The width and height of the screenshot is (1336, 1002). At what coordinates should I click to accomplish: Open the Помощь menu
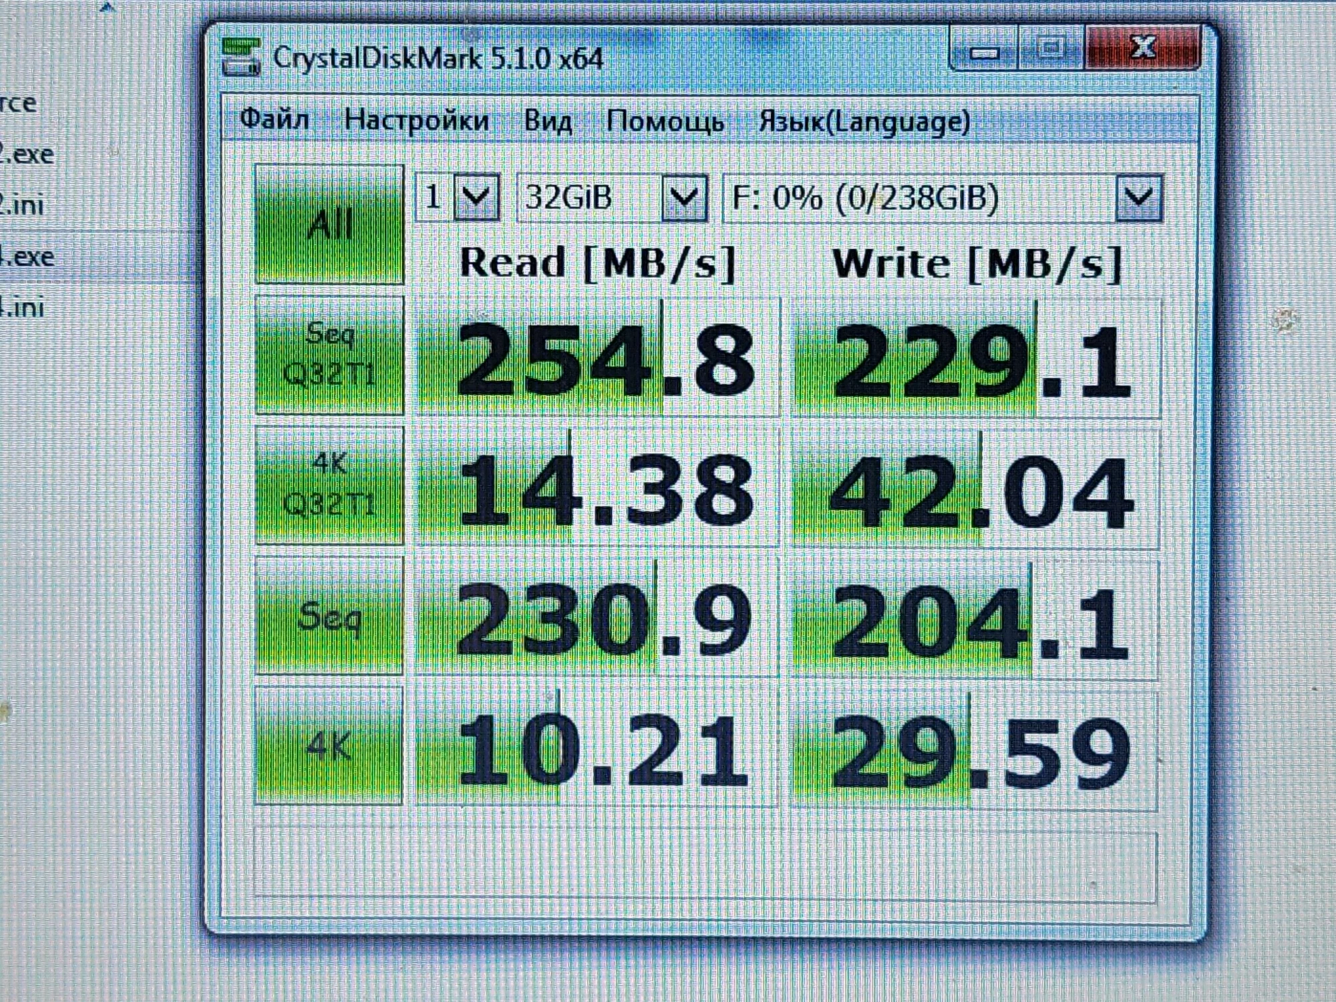[x=665, y=122]
